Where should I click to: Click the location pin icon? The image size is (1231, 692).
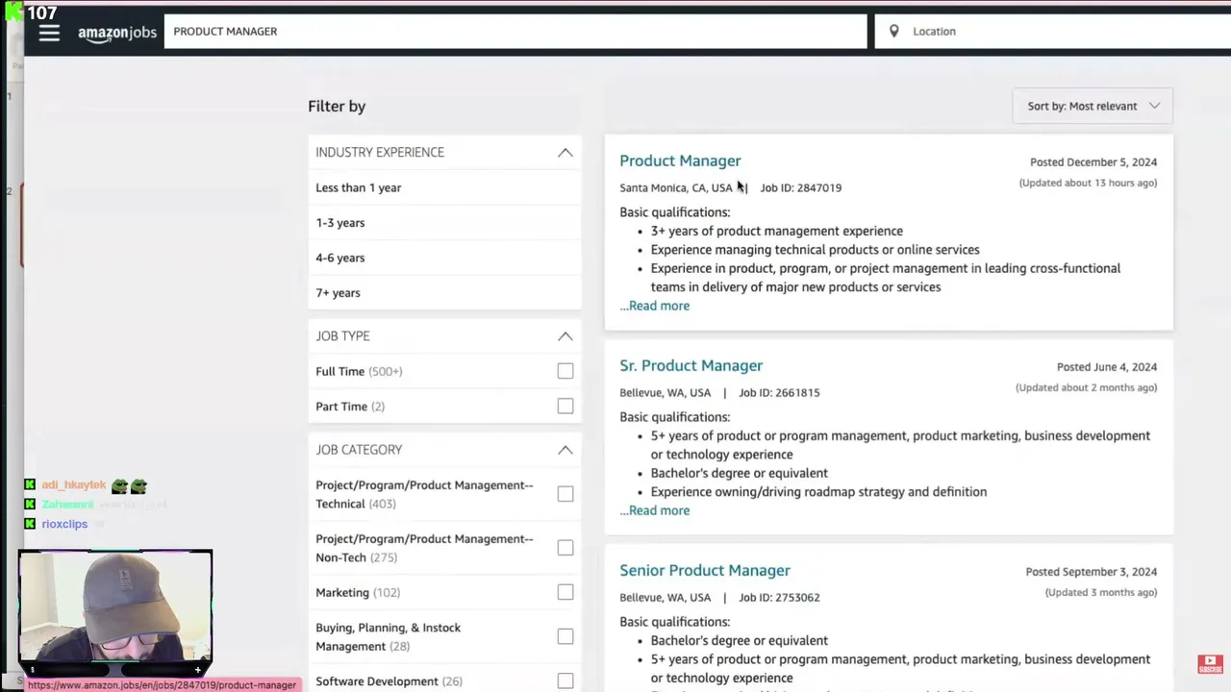point(893,32)
